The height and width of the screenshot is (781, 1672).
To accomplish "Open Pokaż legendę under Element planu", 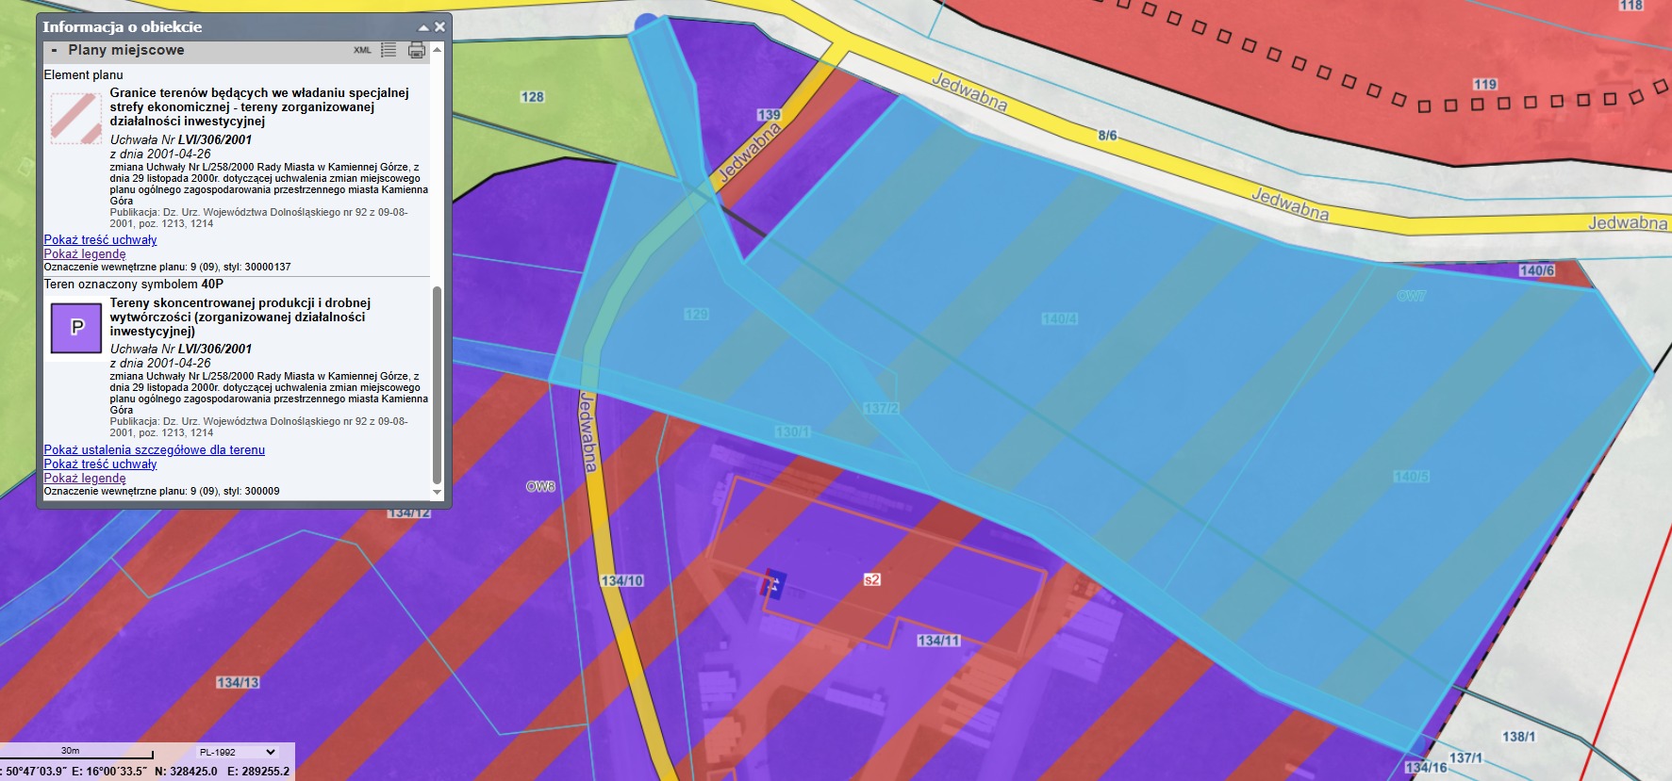I will pos(85,254).
